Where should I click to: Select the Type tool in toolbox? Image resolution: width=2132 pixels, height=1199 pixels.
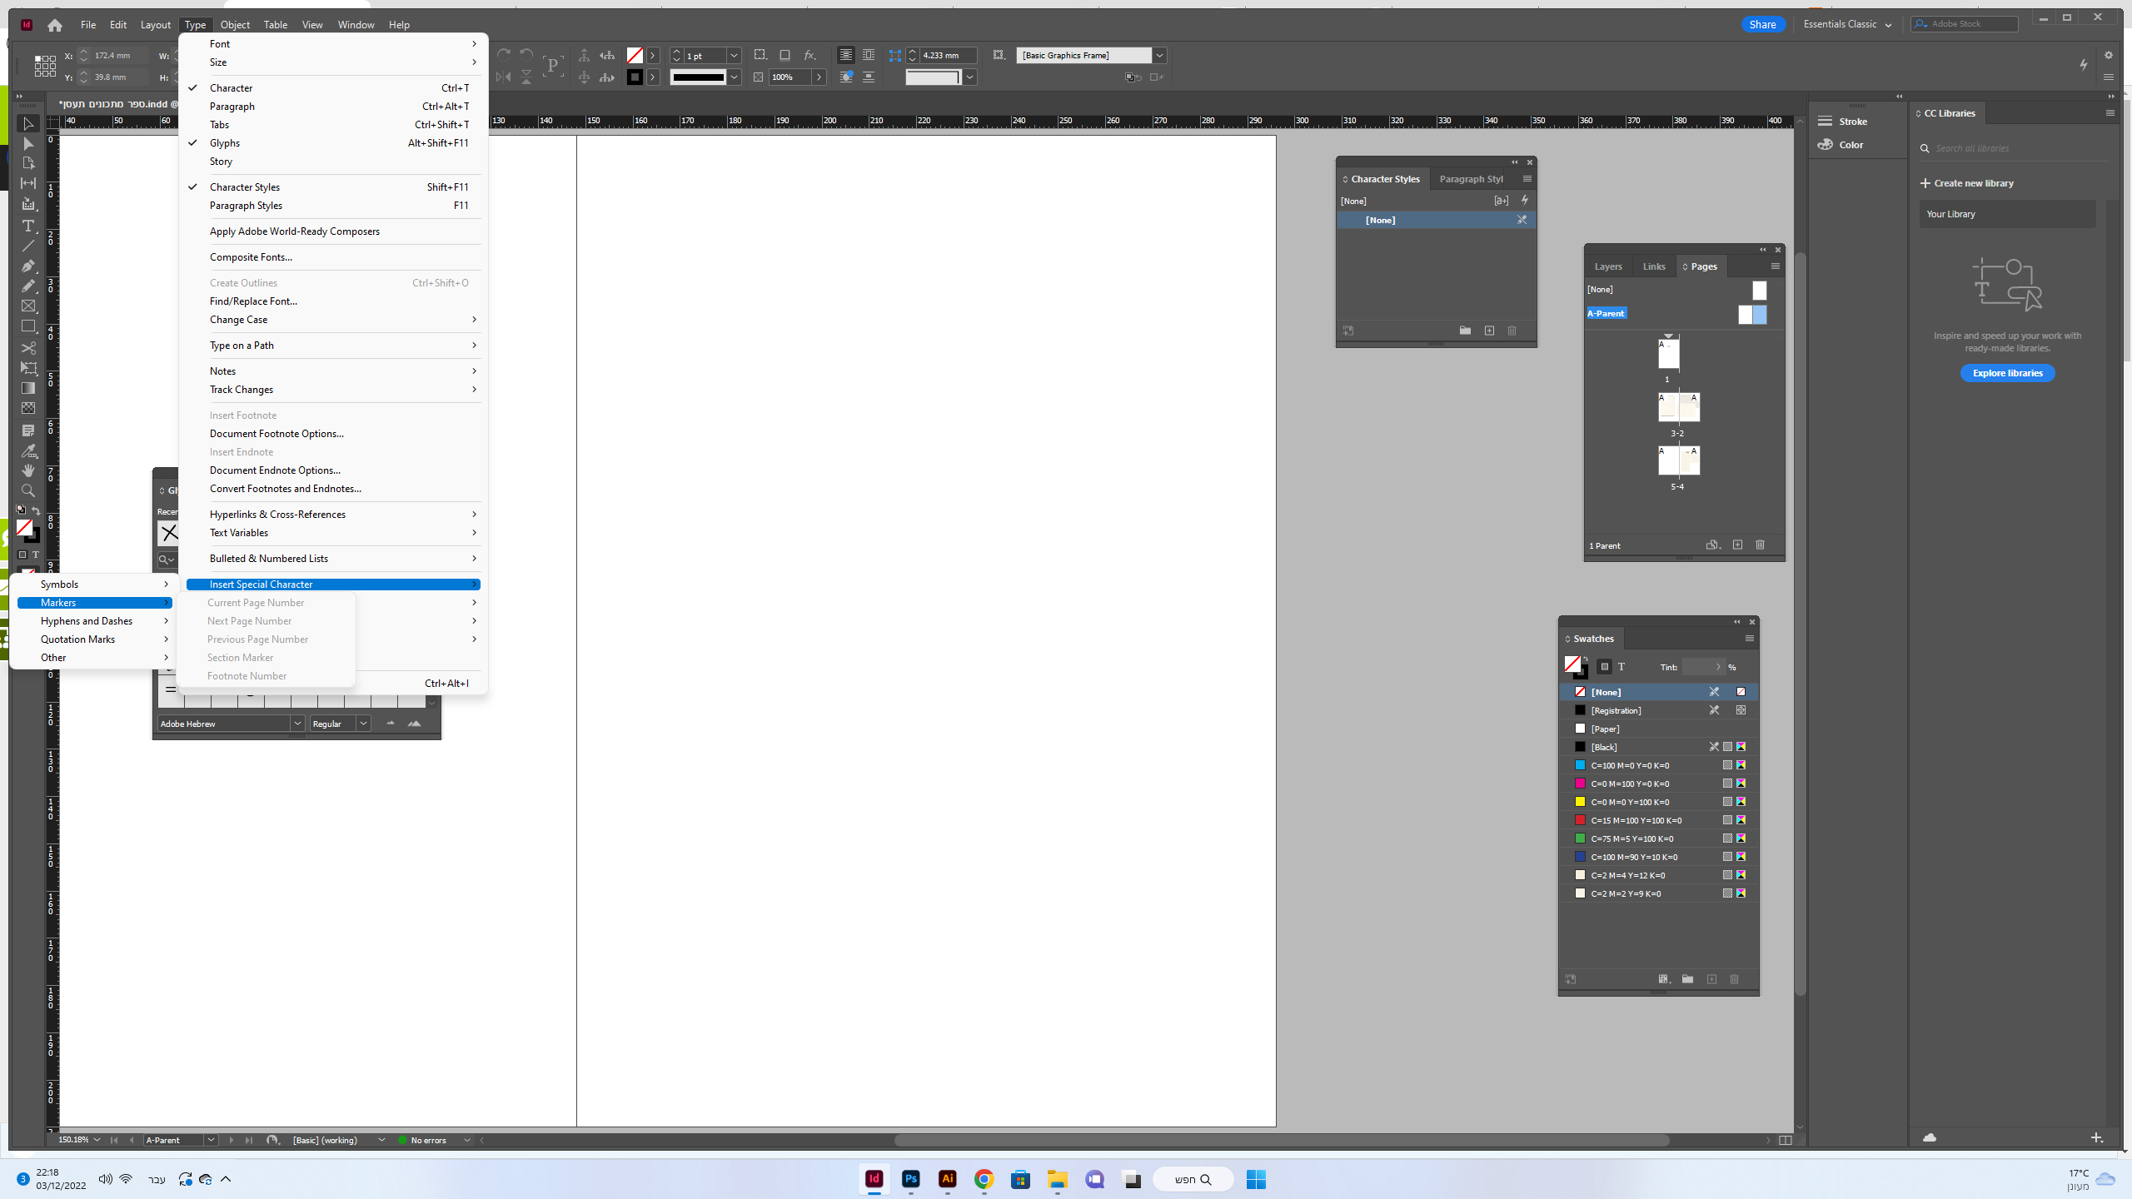27,226
